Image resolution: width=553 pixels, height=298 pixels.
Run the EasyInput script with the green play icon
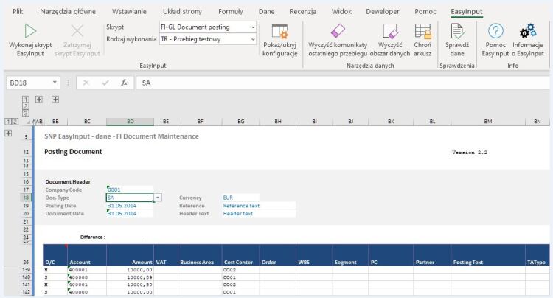(30, 32)
